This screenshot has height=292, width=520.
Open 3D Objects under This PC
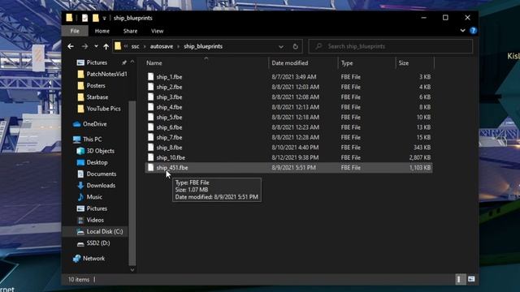pos(100,151)
